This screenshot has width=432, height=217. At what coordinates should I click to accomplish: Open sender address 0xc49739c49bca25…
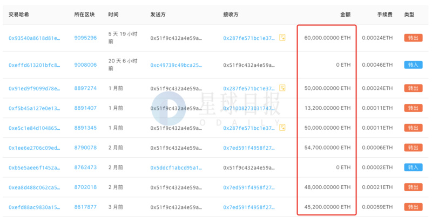point(176,65)
